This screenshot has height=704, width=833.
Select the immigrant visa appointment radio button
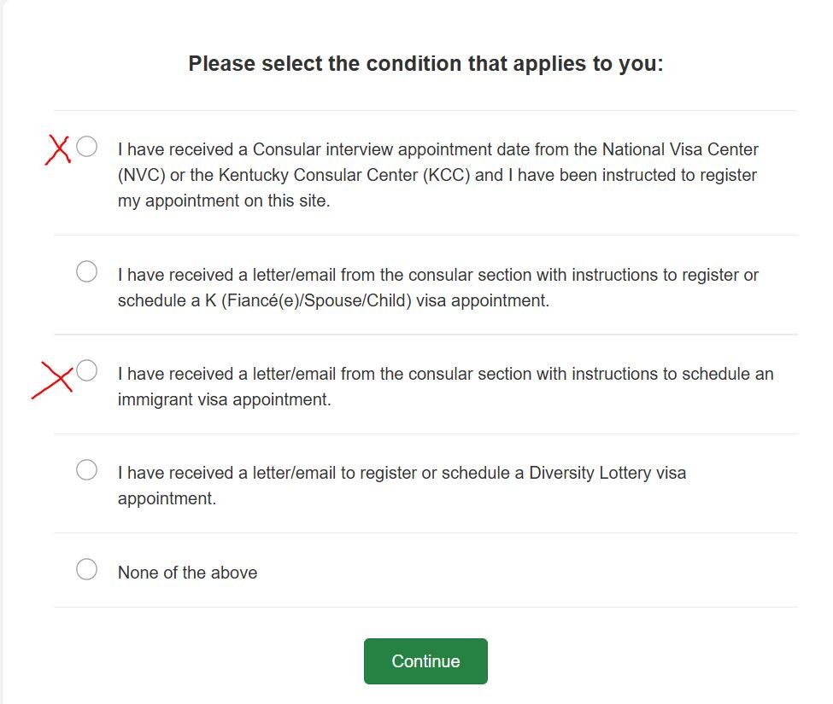(x=86, y=370)
